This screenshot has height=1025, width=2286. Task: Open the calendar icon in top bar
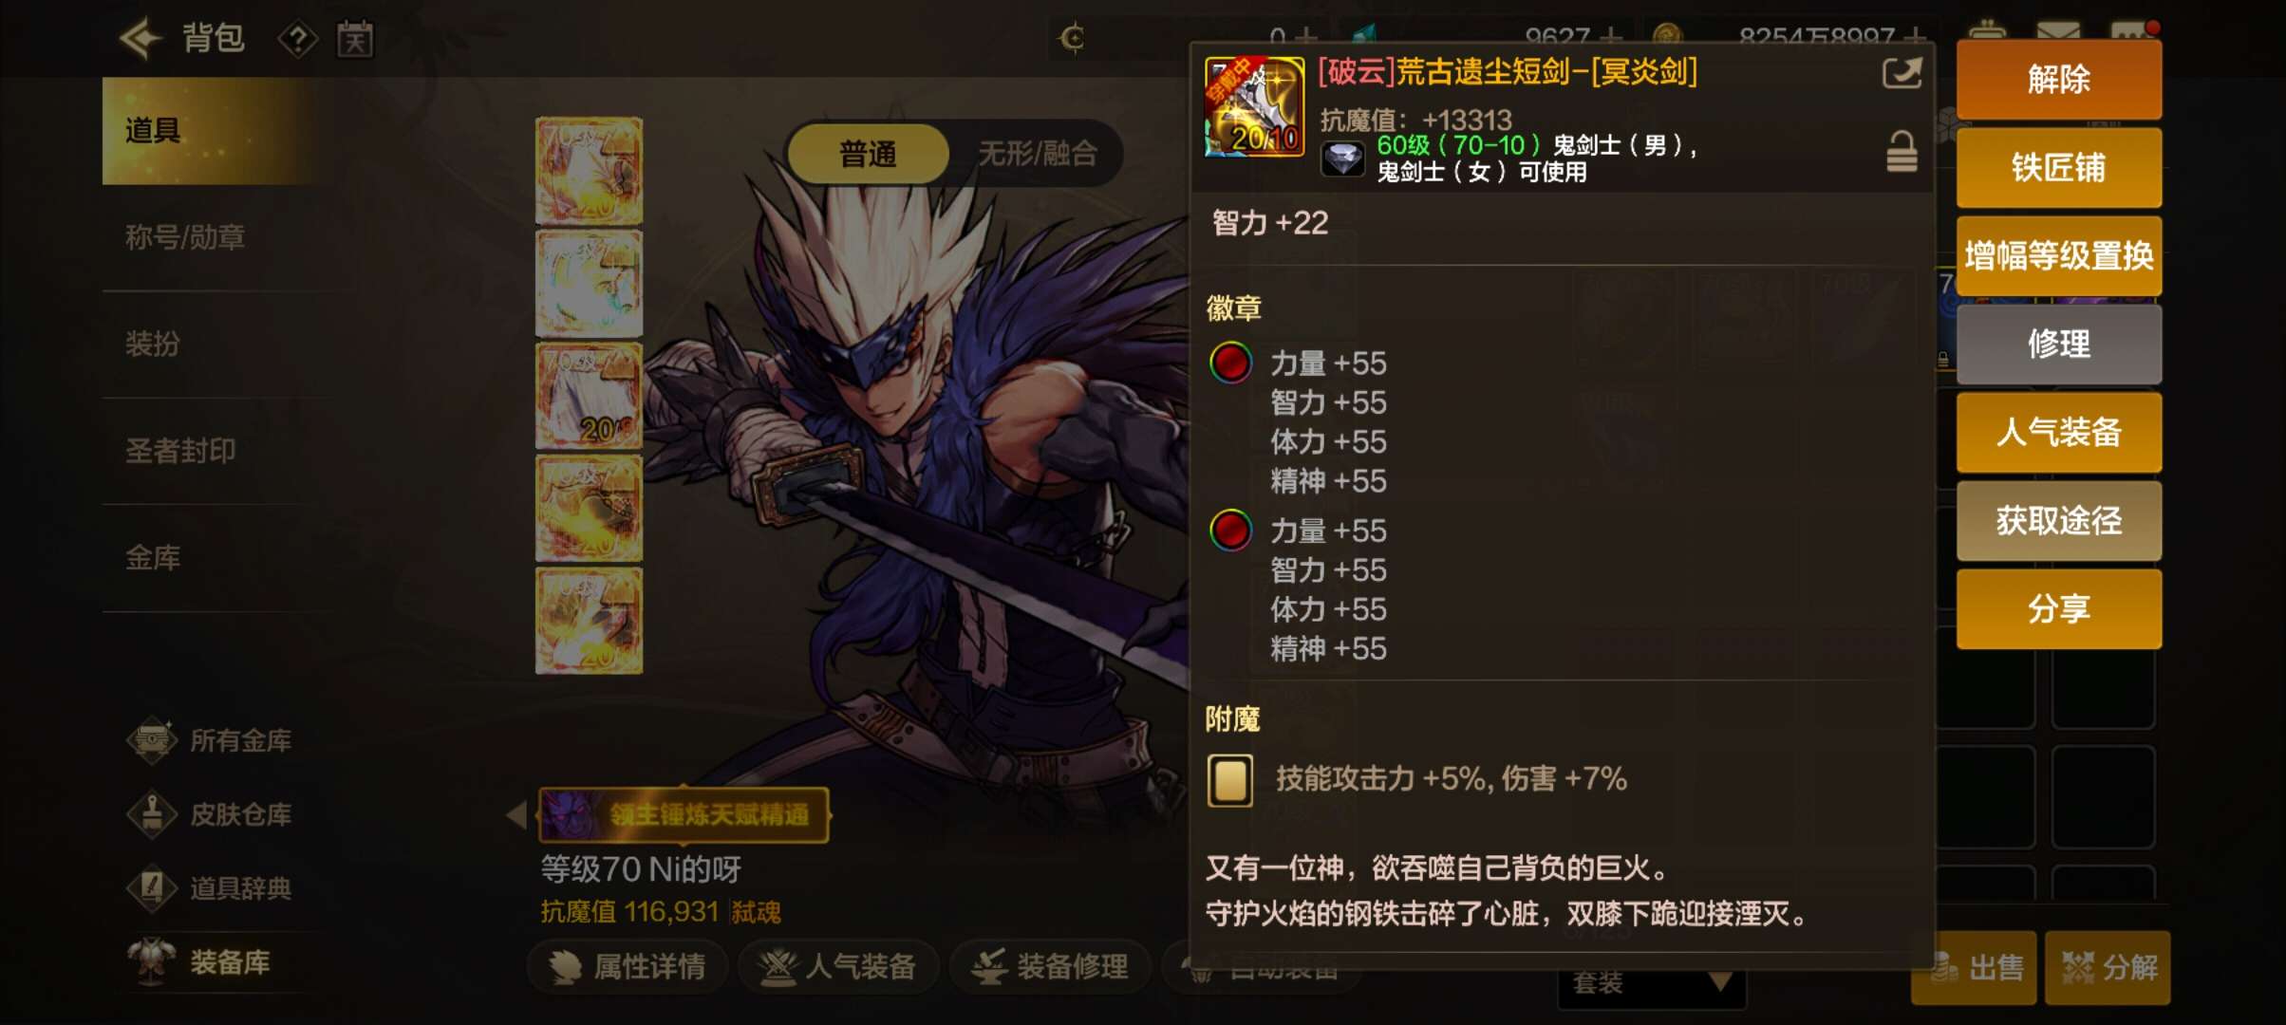pyautogui.click(x=355, y=40)
